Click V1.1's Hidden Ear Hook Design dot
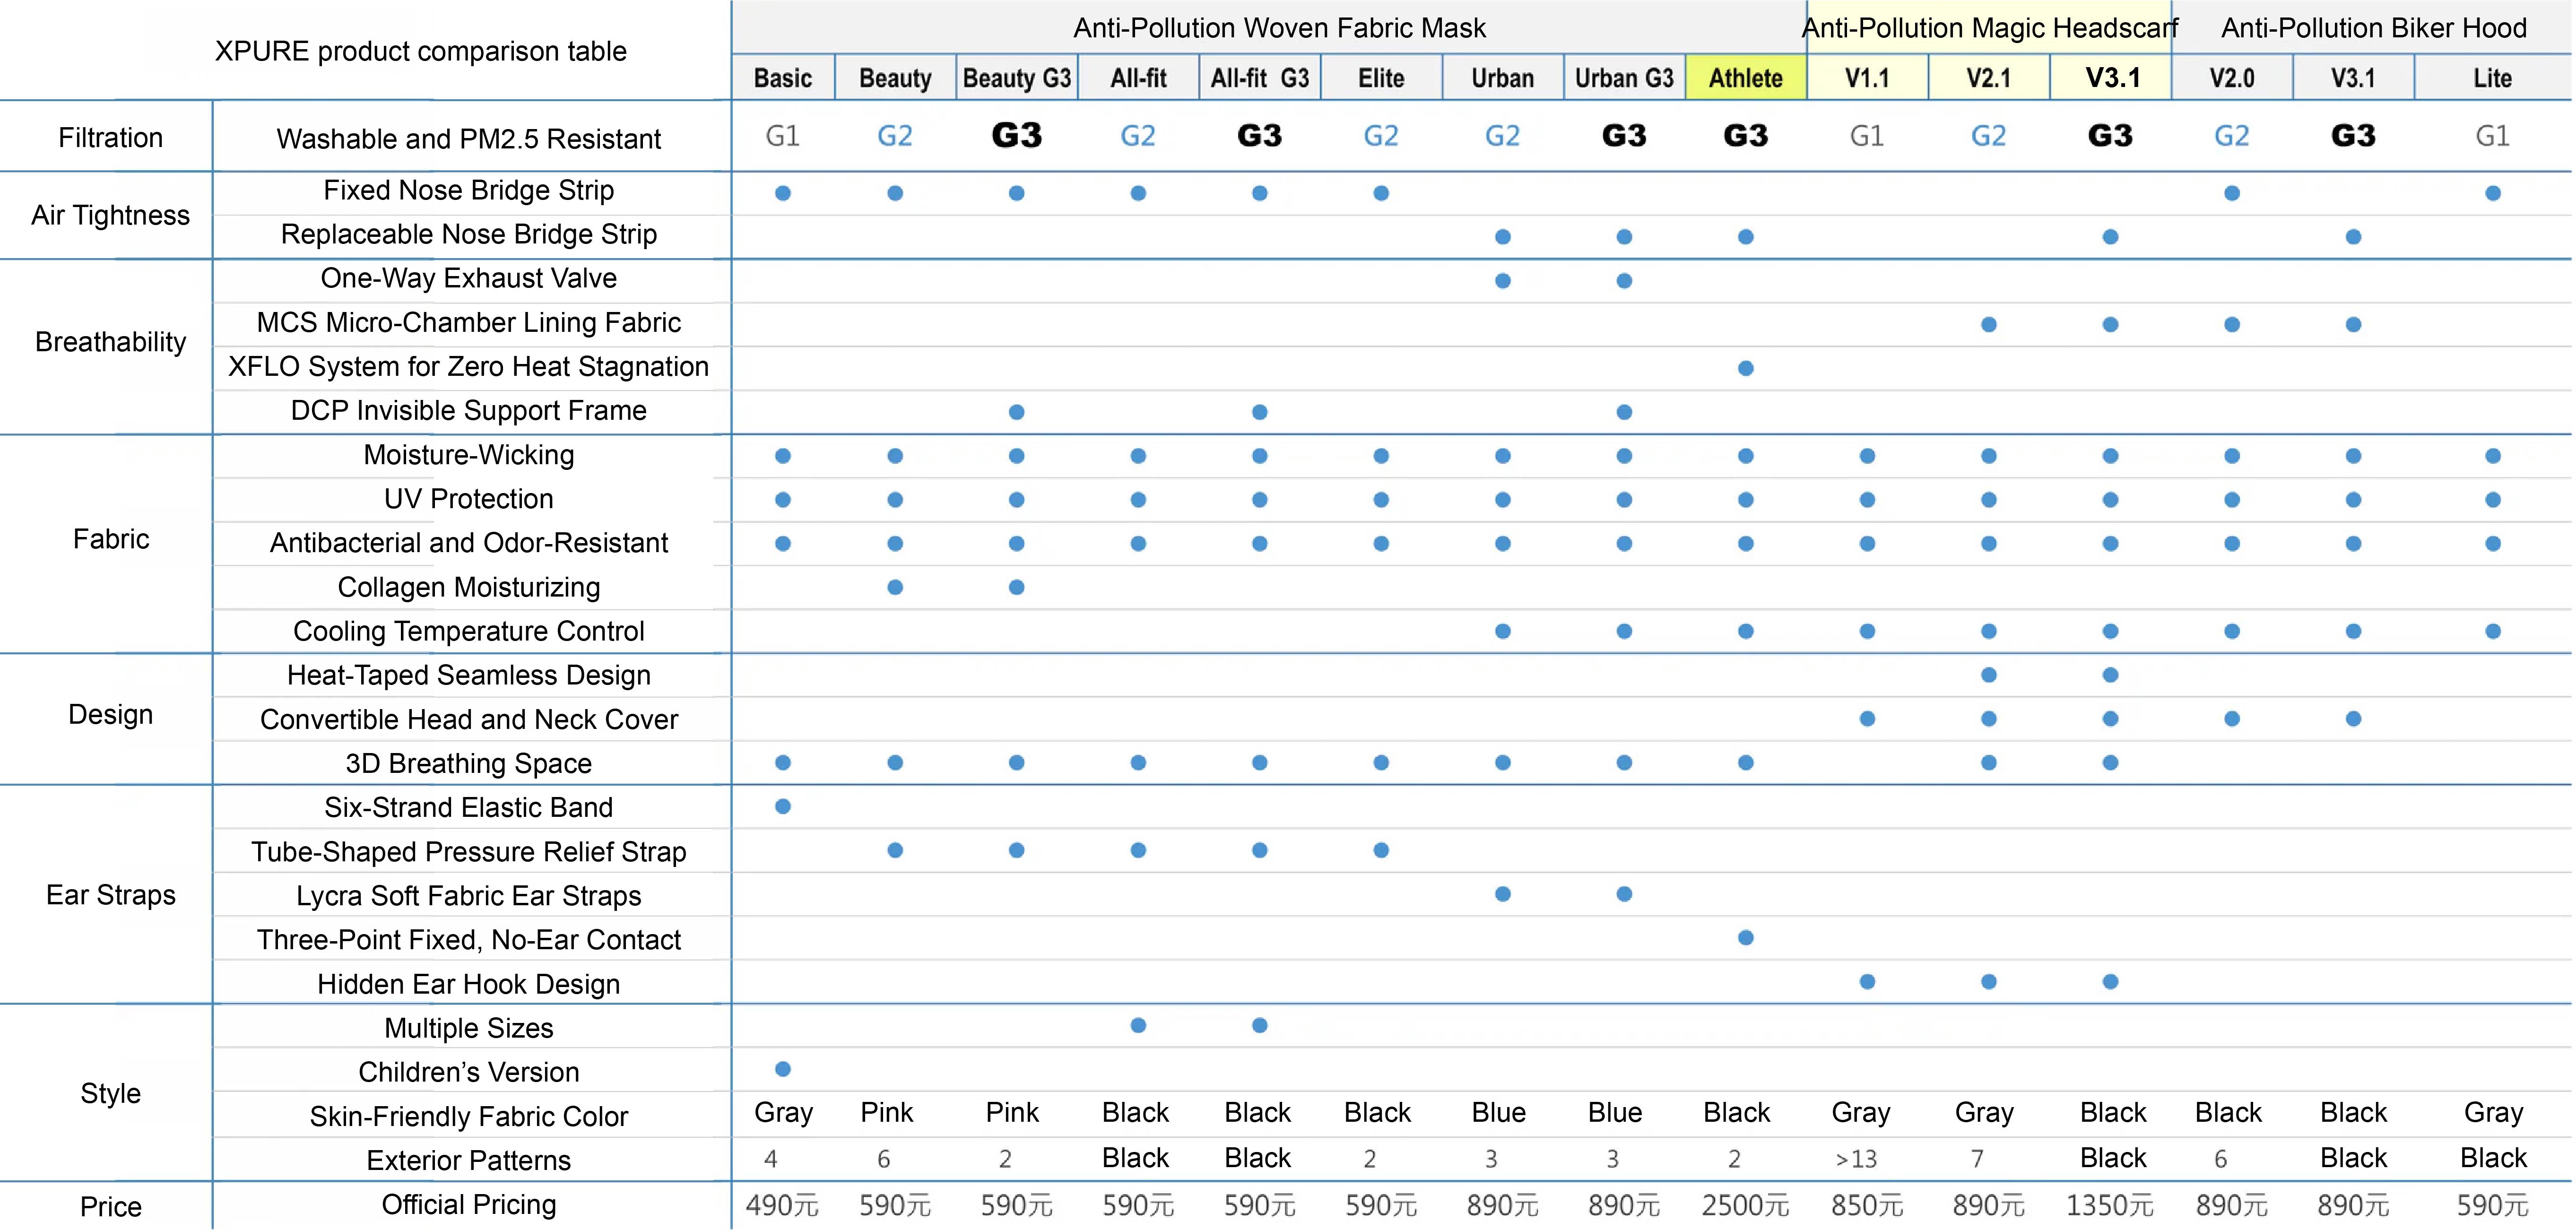Screen dimensions: 2576x1230 click(1867, 982)
